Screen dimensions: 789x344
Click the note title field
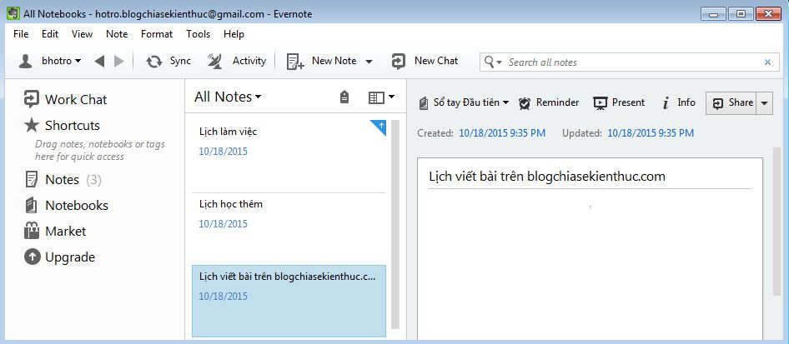coord(589,177)
